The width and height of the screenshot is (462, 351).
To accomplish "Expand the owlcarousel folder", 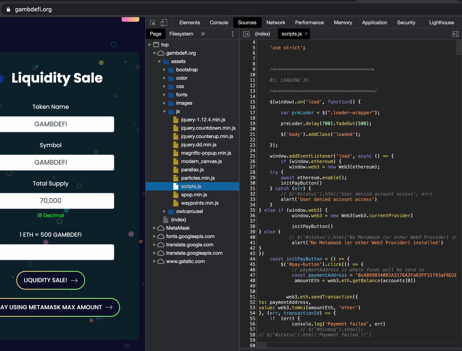I will (164, 211).
